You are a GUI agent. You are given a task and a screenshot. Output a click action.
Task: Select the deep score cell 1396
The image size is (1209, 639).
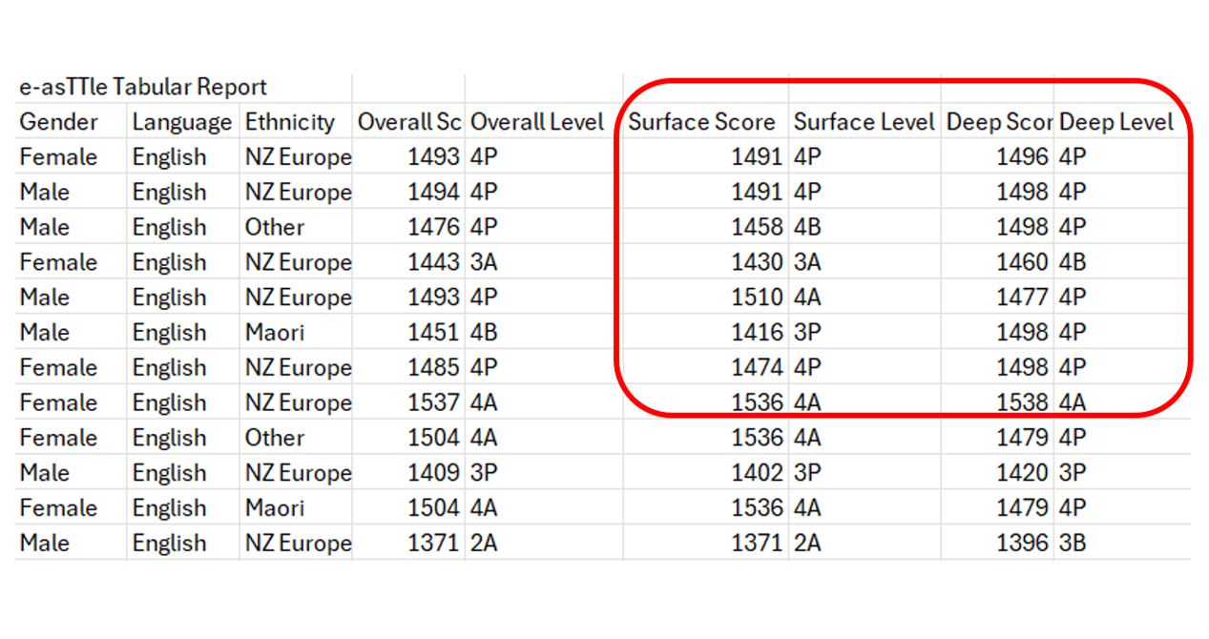pos(1022,544)
